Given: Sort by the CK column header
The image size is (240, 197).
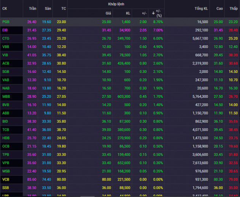Looking at the screenshot, I should [x=5, y=9].
